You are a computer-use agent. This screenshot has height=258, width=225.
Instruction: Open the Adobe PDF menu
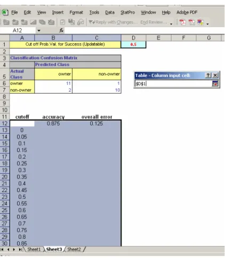coord(187,12)
